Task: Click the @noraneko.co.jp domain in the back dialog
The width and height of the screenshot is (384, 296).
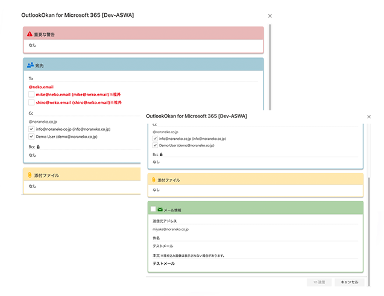Action: coord(43,122)
